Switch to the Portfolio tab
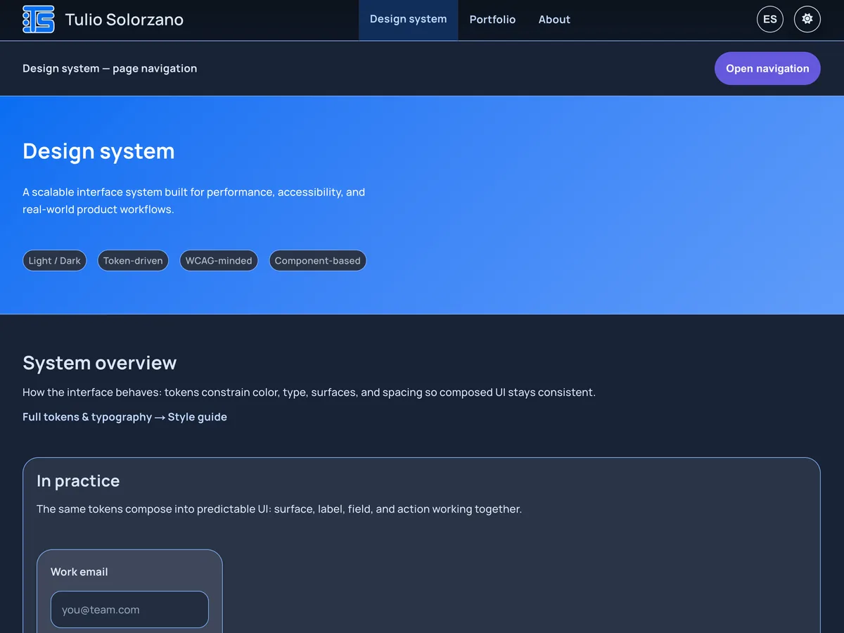Image resolution: width=844 pixels, height=633 pixels. click(492, 19)
